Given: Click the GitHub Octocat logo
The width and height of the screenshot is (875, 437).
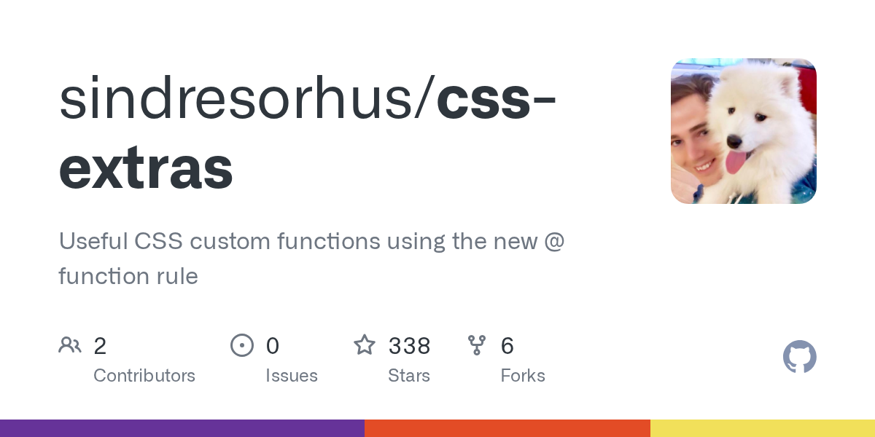Looking at the screenshot, I should [799, 357].
